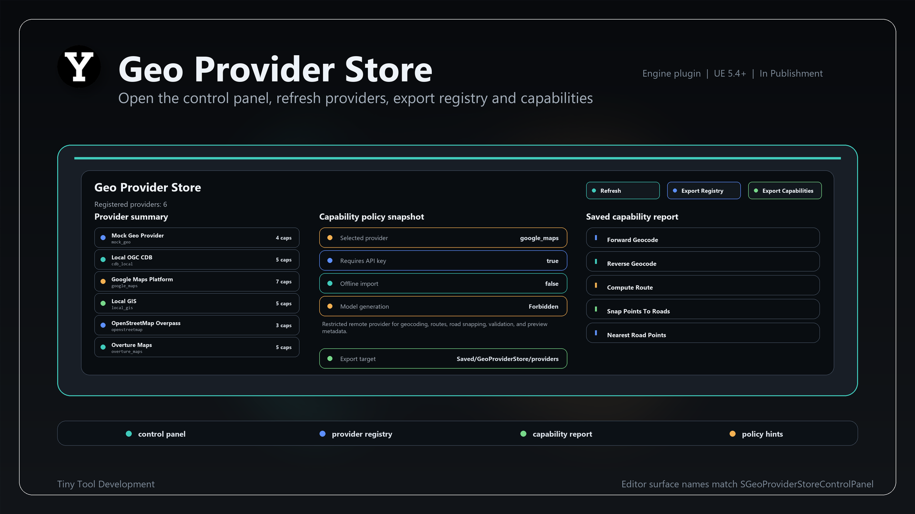This screenshot has height=514, width=915.
Task: Click the Saved capability report heading
Action: click(x=632, y=217)
